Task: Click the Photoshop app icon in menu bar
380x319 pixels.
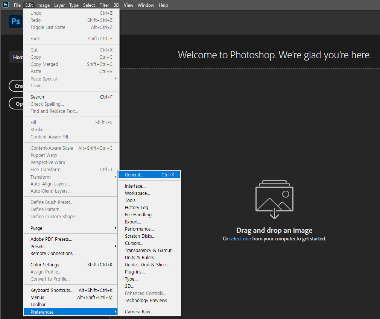Action: 5,5
